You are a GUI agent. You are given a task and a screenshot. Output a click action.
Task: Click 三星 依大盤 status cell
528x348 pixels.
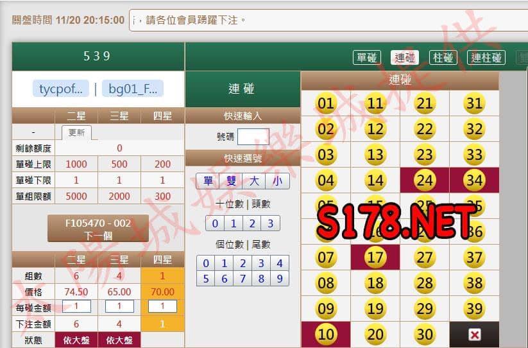pyautogui.click(x=119, y=340)
